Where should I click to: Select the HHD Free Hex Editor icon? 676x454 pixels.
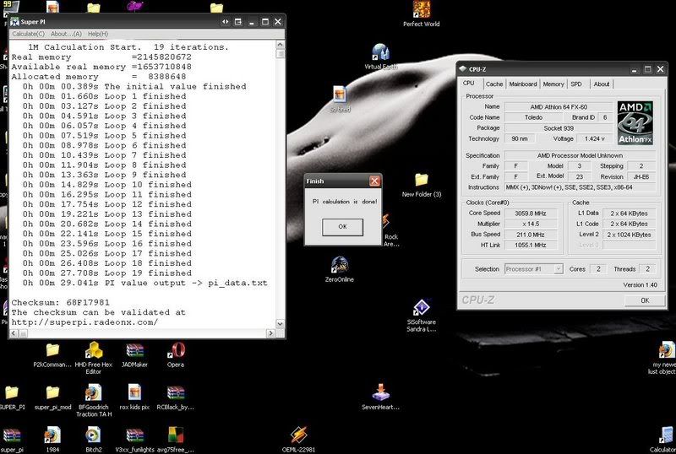pyautogui.click(x=93, y=351)
